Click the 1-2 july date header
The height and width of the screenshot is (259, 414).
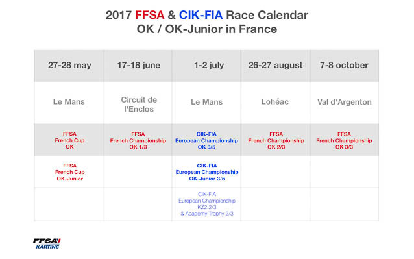pyautogui.click(x=209, y=65)
